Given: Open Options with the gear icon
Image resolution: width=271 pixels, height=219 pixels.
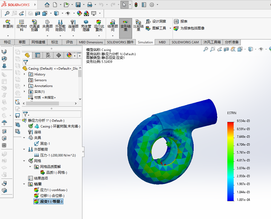Looking at the screenshot, I should pos(152,5).
